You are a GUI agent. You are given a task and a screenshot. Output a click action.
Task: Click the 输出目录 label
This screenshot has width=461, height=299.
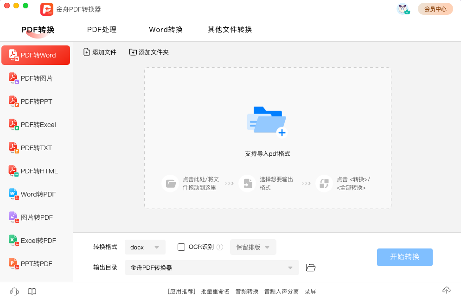105,267
